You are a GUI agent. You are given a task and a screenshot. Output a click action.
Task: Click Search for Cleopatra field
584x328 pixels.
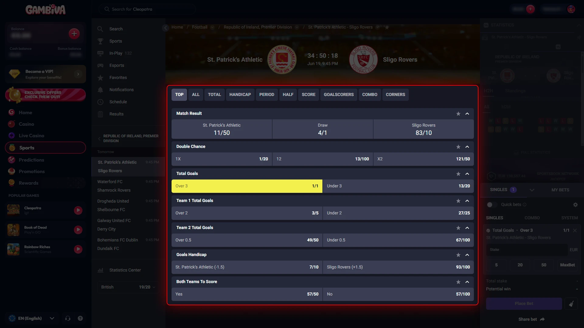click(x=147, y=9)
